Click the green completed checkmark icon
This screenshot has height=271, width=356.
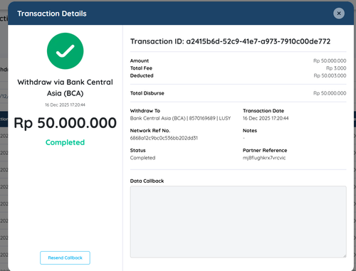(66, 51)
